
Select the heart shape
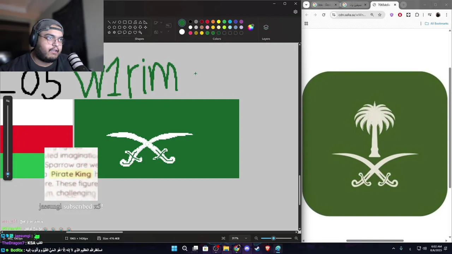pos(135,32)
